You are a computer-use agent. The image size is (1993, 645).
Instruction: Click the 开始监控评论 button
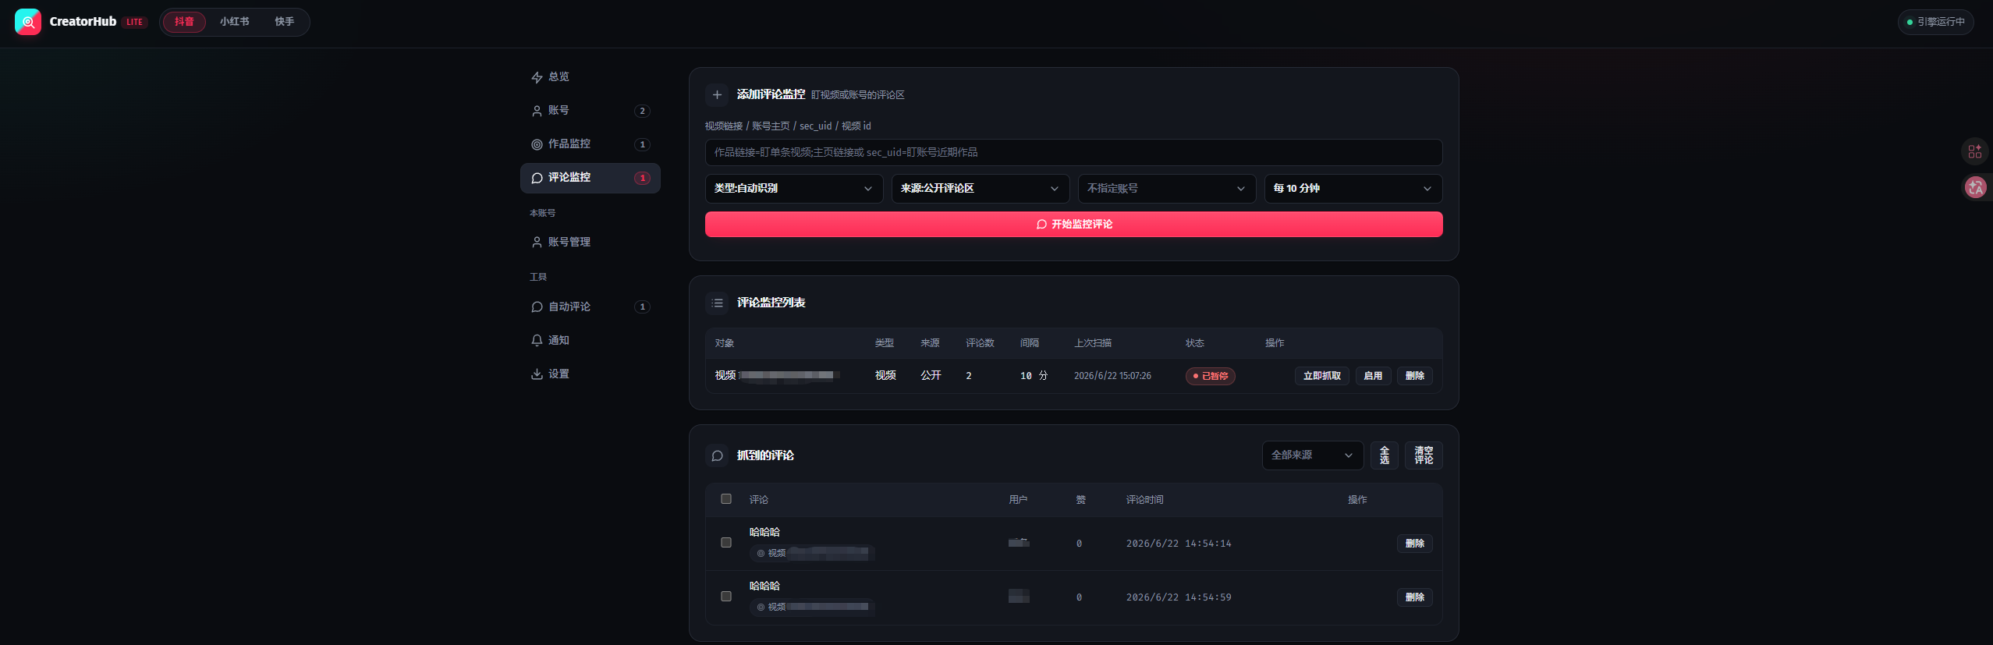1073,225
